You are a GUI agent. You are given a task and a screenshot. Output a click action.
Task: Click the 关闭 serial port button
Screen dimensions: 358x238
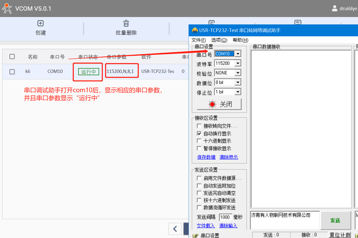(x=219, y=104)
